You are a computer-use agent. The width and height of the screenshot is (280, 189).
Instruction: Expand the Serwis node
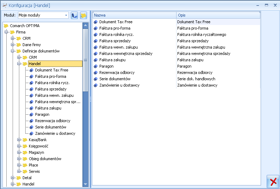pos(19,171)
